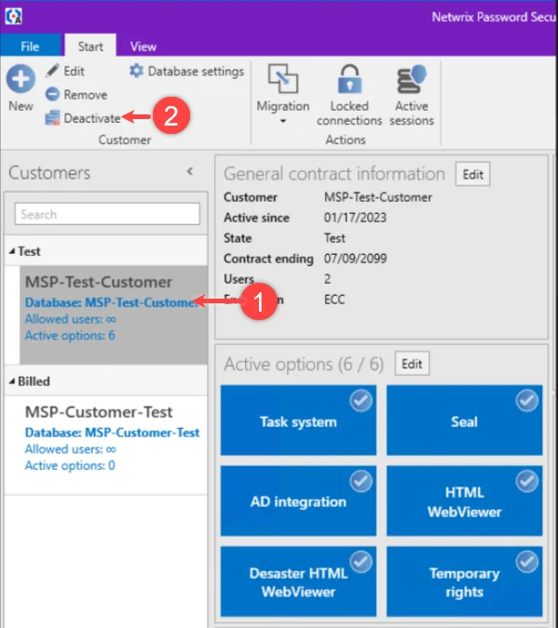Click the Remove label in ribbon
The image size is (558, 628).
point(86,95)
